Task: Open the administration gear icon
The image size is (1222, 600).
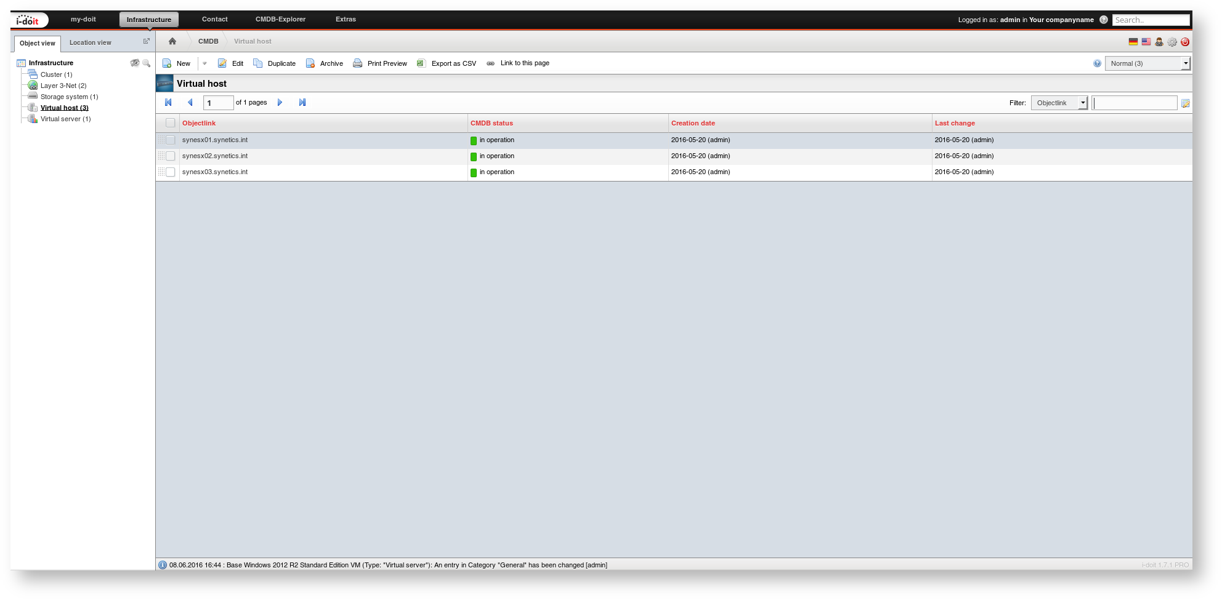Action: (x=1172, y=42)
